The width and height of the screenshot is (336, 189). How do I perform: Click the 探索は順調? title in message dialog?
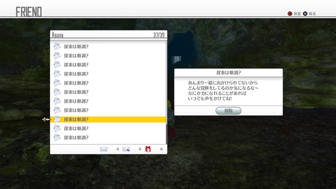pyautogui.click(x=228, y=73)
